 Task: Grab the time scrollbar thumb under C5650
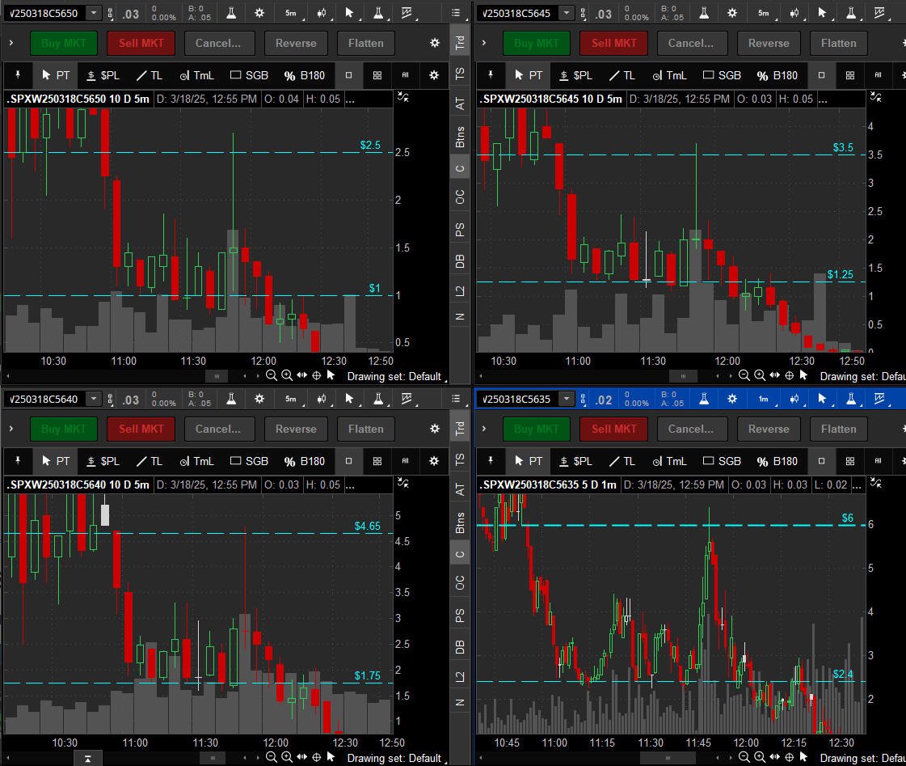217,376
